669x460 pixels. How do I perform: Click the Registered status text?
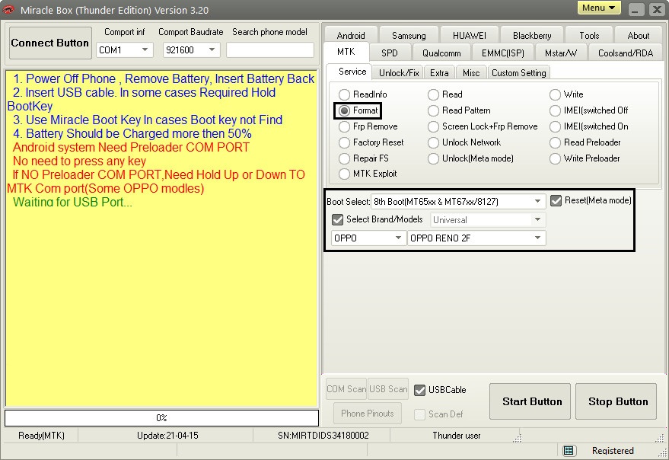tap(613, 451)
